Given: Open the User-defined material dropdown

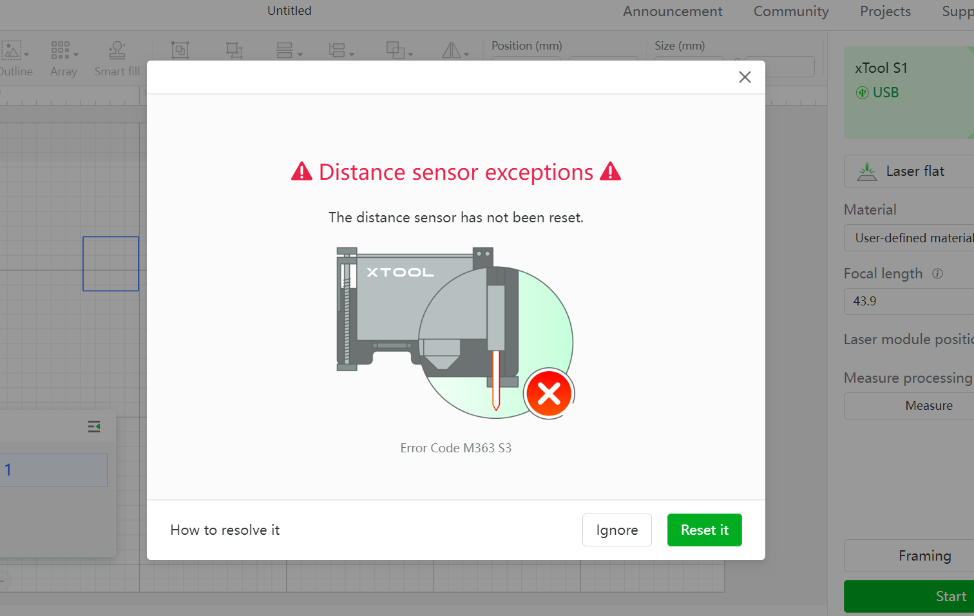Looking at the screenshot, I should click(909, 238).
